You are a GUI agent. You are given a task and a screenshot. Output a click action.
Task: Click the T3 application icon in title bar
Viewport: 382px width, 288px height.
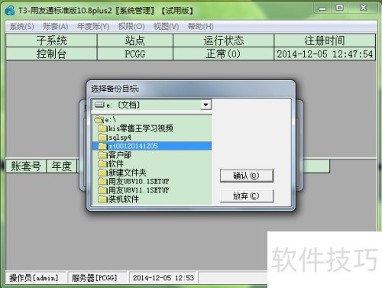[10, 11]
